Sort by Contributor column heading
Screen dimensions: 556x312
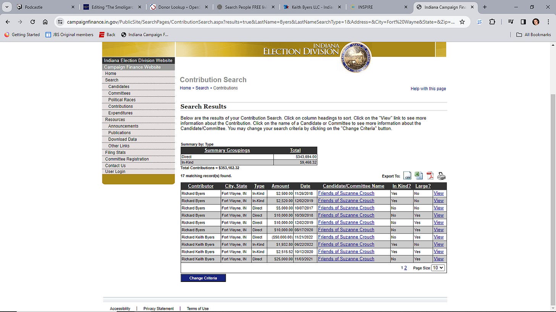[200, 186]
